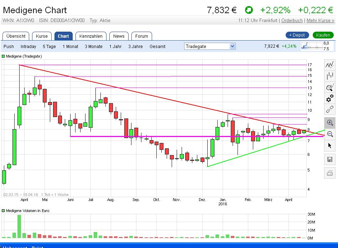Image resolution: width=338 pixels, height=248 pixels.
Task: Save the chart with floppy disk icon
Action: tap(330, 159)
